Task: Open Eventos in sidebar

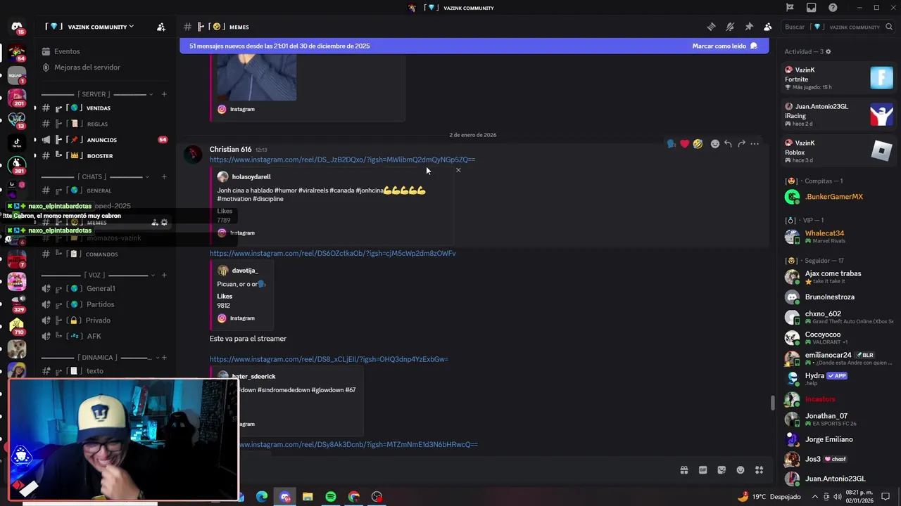Action: [x=67, y=51]
